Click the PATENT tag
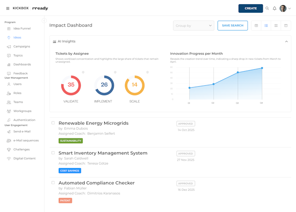The image size is (296, 212). [65, 201]
